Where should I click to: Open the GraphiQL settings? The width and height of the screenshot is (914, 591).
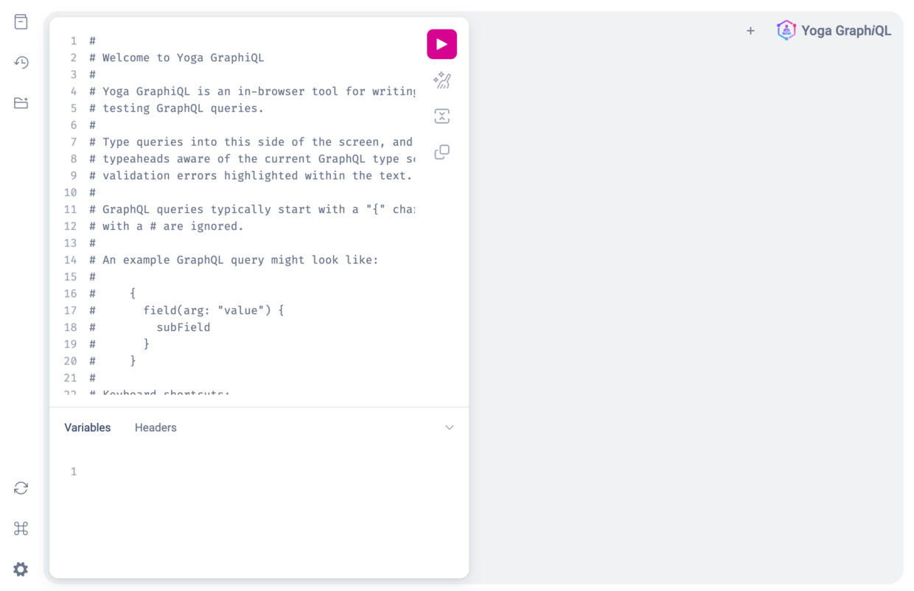click(x=20, y=569)
